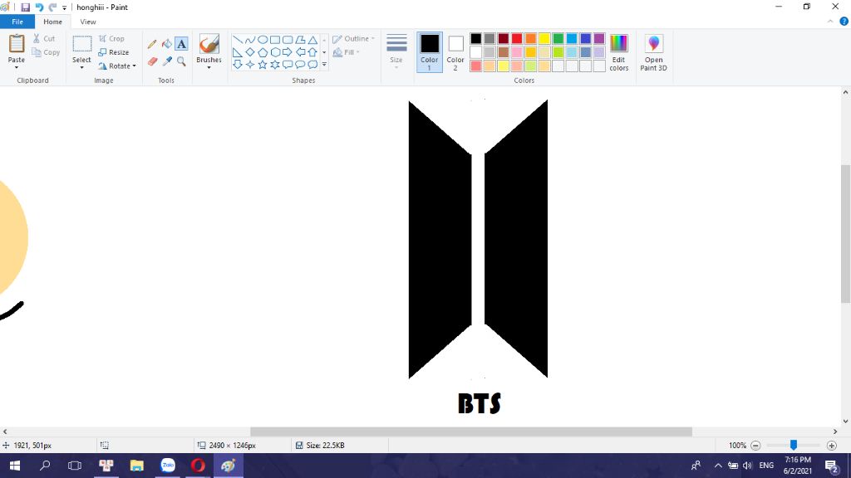Select the Rectangle shape
The height and width of the screenshot is (478, 851).
pos(275,40)
